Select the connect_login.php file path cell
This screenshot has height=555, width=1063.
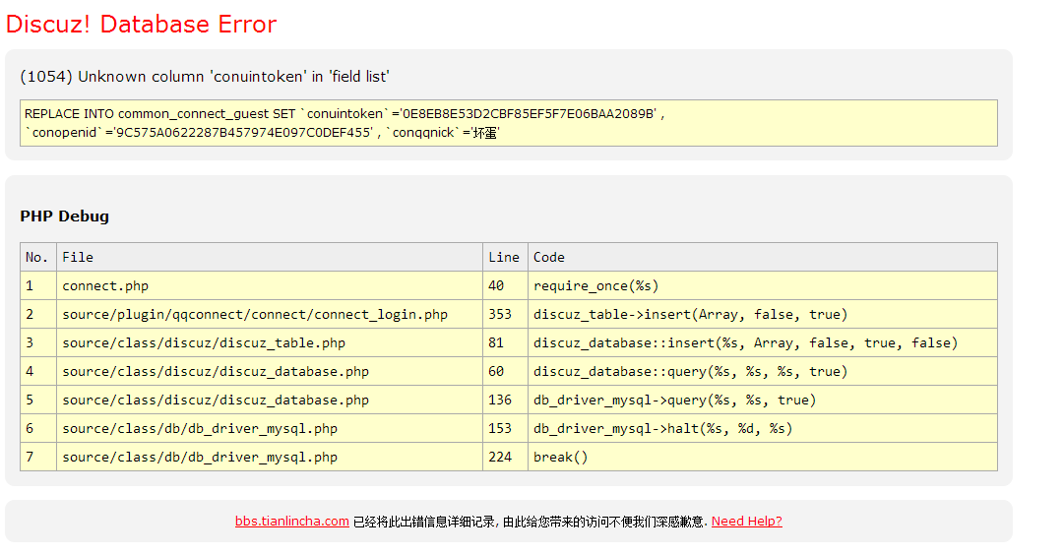[x=269, y=315]
